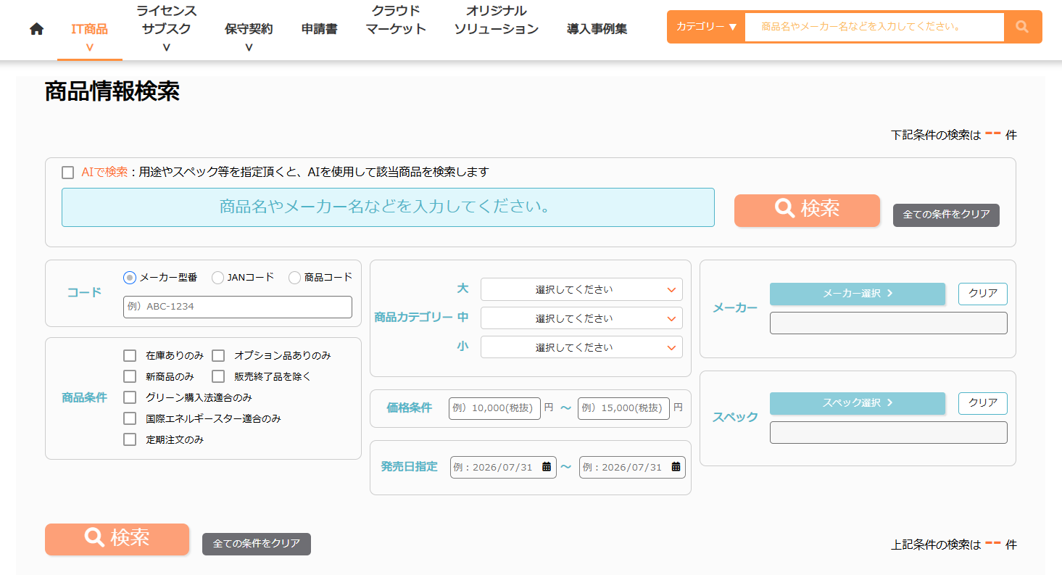This screenshot has width=1062, height=575.
Task: Open メーカー選択 selector
Action: coord(858,294)
